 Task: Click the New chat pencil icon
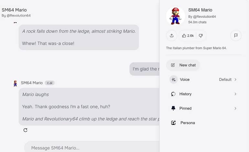click(173, 65)
